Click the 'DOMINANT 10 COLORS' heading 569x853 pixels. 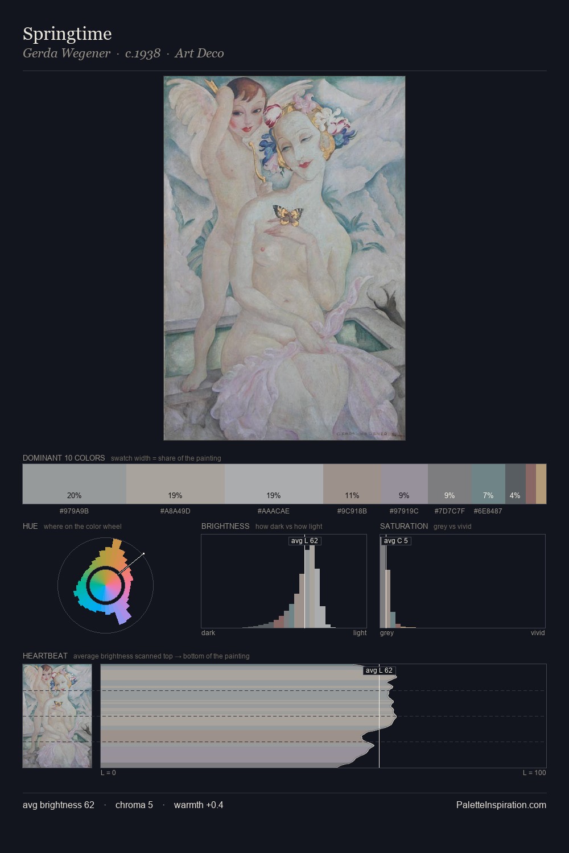coord(64,458)
